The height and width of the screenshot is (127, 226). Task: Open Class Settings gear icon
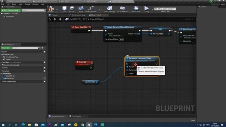coord(109,9)
